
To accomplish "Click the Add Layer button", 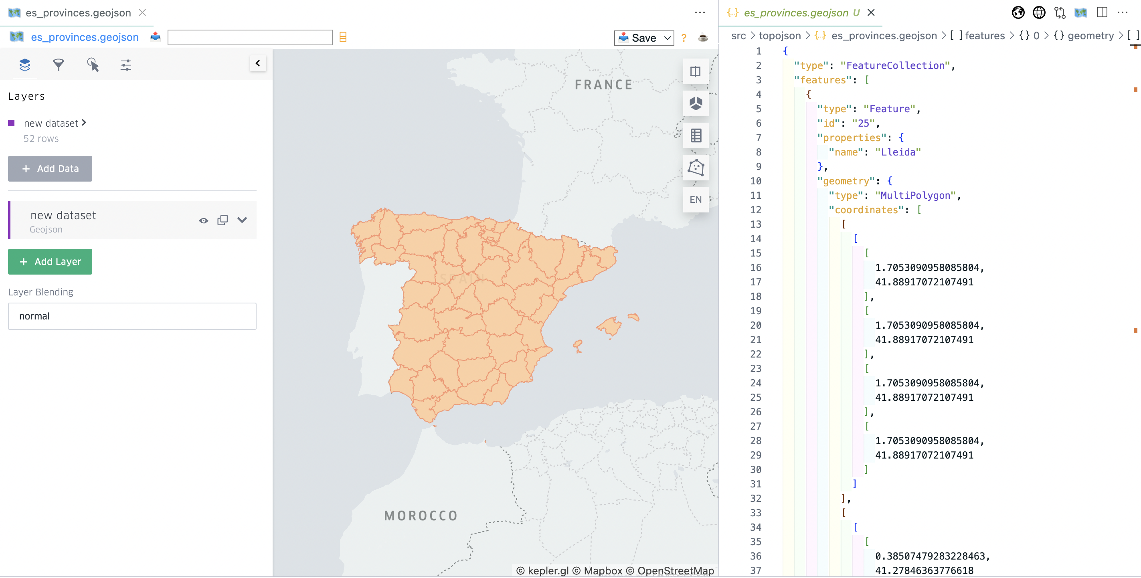I will tap(50, 262).
